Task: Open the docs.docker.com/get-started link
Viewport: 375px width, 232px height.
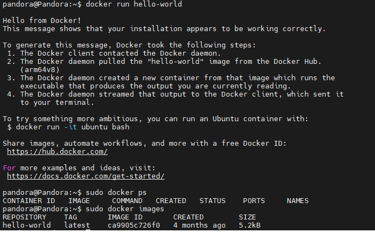Action: tap(86, 176)
